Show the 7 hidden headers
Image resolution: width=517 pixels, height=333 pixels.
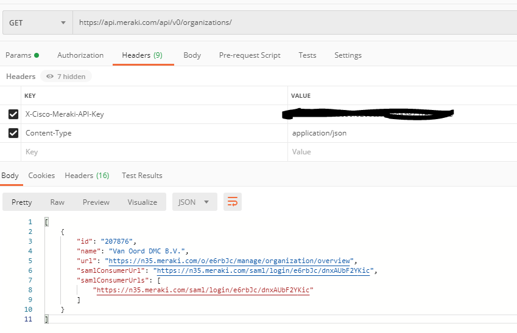coord(66,77)
